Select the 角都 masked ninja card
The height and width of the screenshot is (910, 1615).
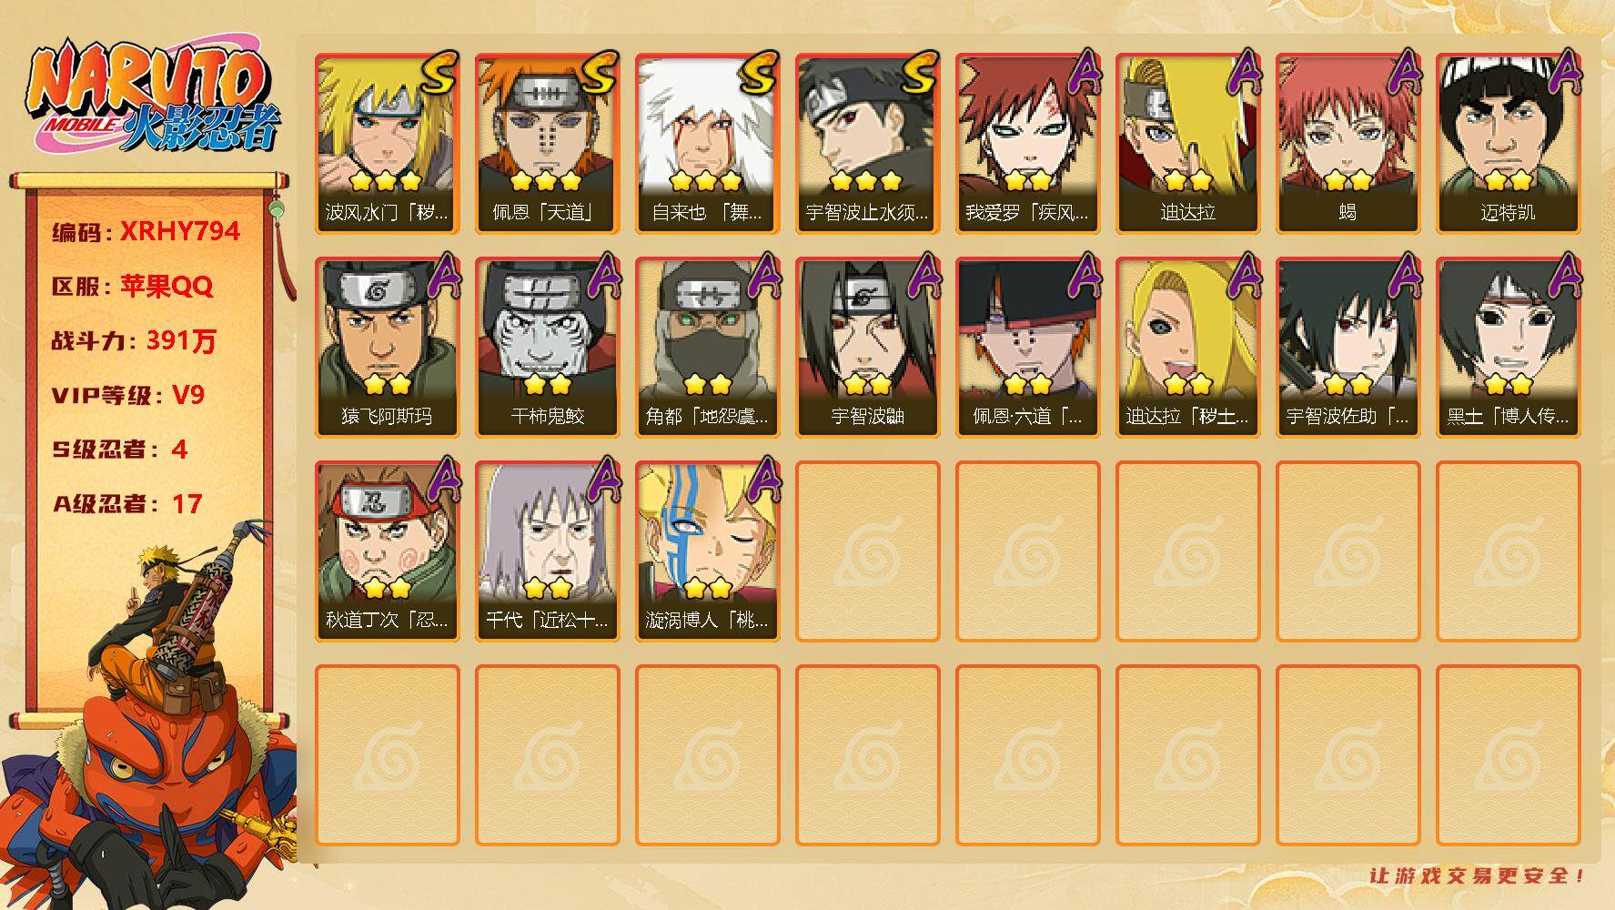pyautogui.click(x=707, y=348)
